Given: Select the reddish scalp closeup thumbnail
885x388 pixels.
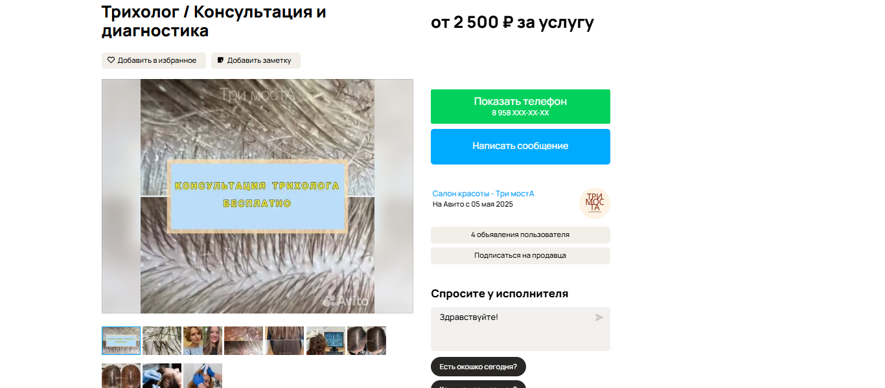Looking at the screenshot, I should pyautogui.click(x=244, y=341).
